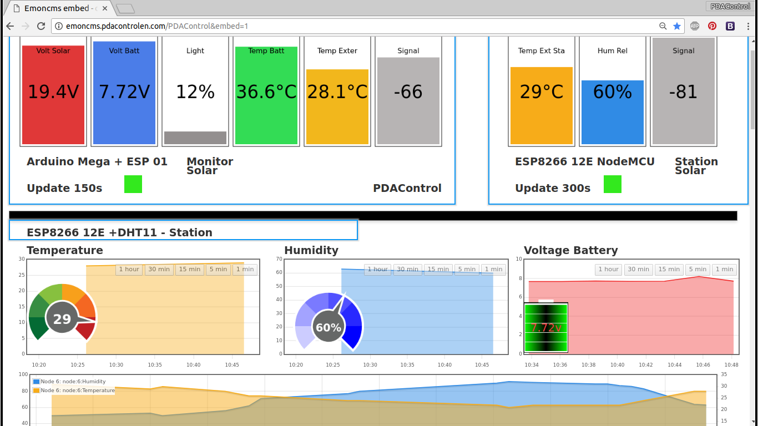
Task: Click the 'Station Solar' label
Action: 696,166
